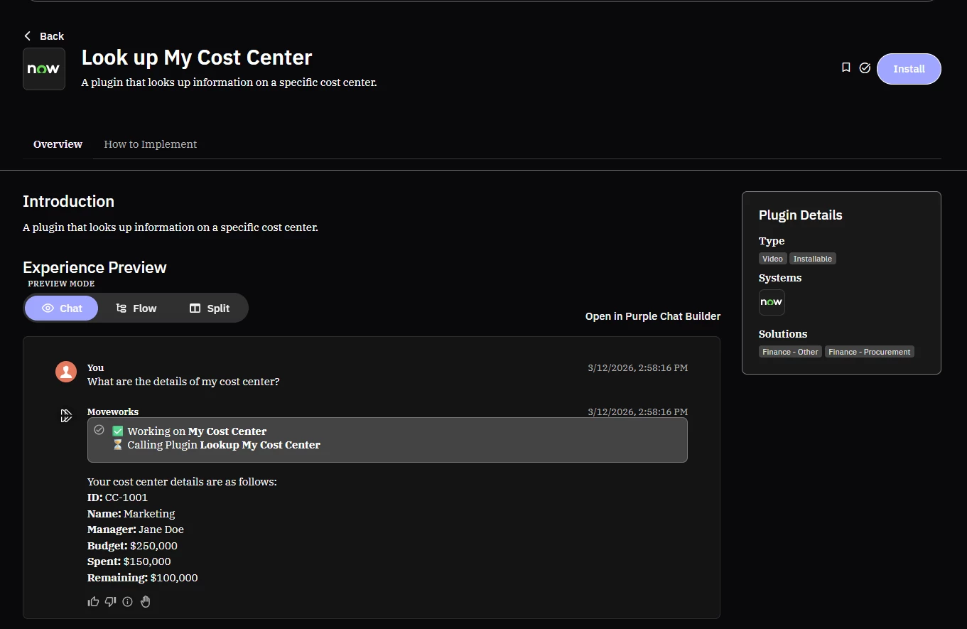This screenshot has height=629, width=967.
Task: Click 'What are the details of my cost center?' message
Action: 183,382
